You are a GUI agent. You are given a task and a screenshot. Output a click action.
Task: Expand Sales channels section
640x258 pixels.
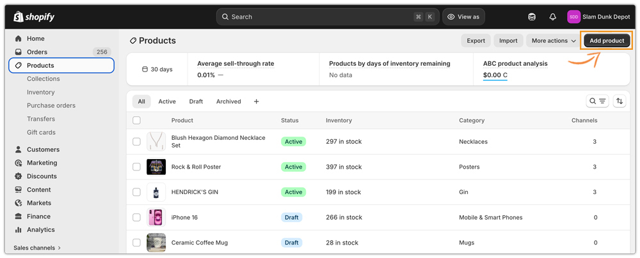pyautogui.click(x=37, y=248)
